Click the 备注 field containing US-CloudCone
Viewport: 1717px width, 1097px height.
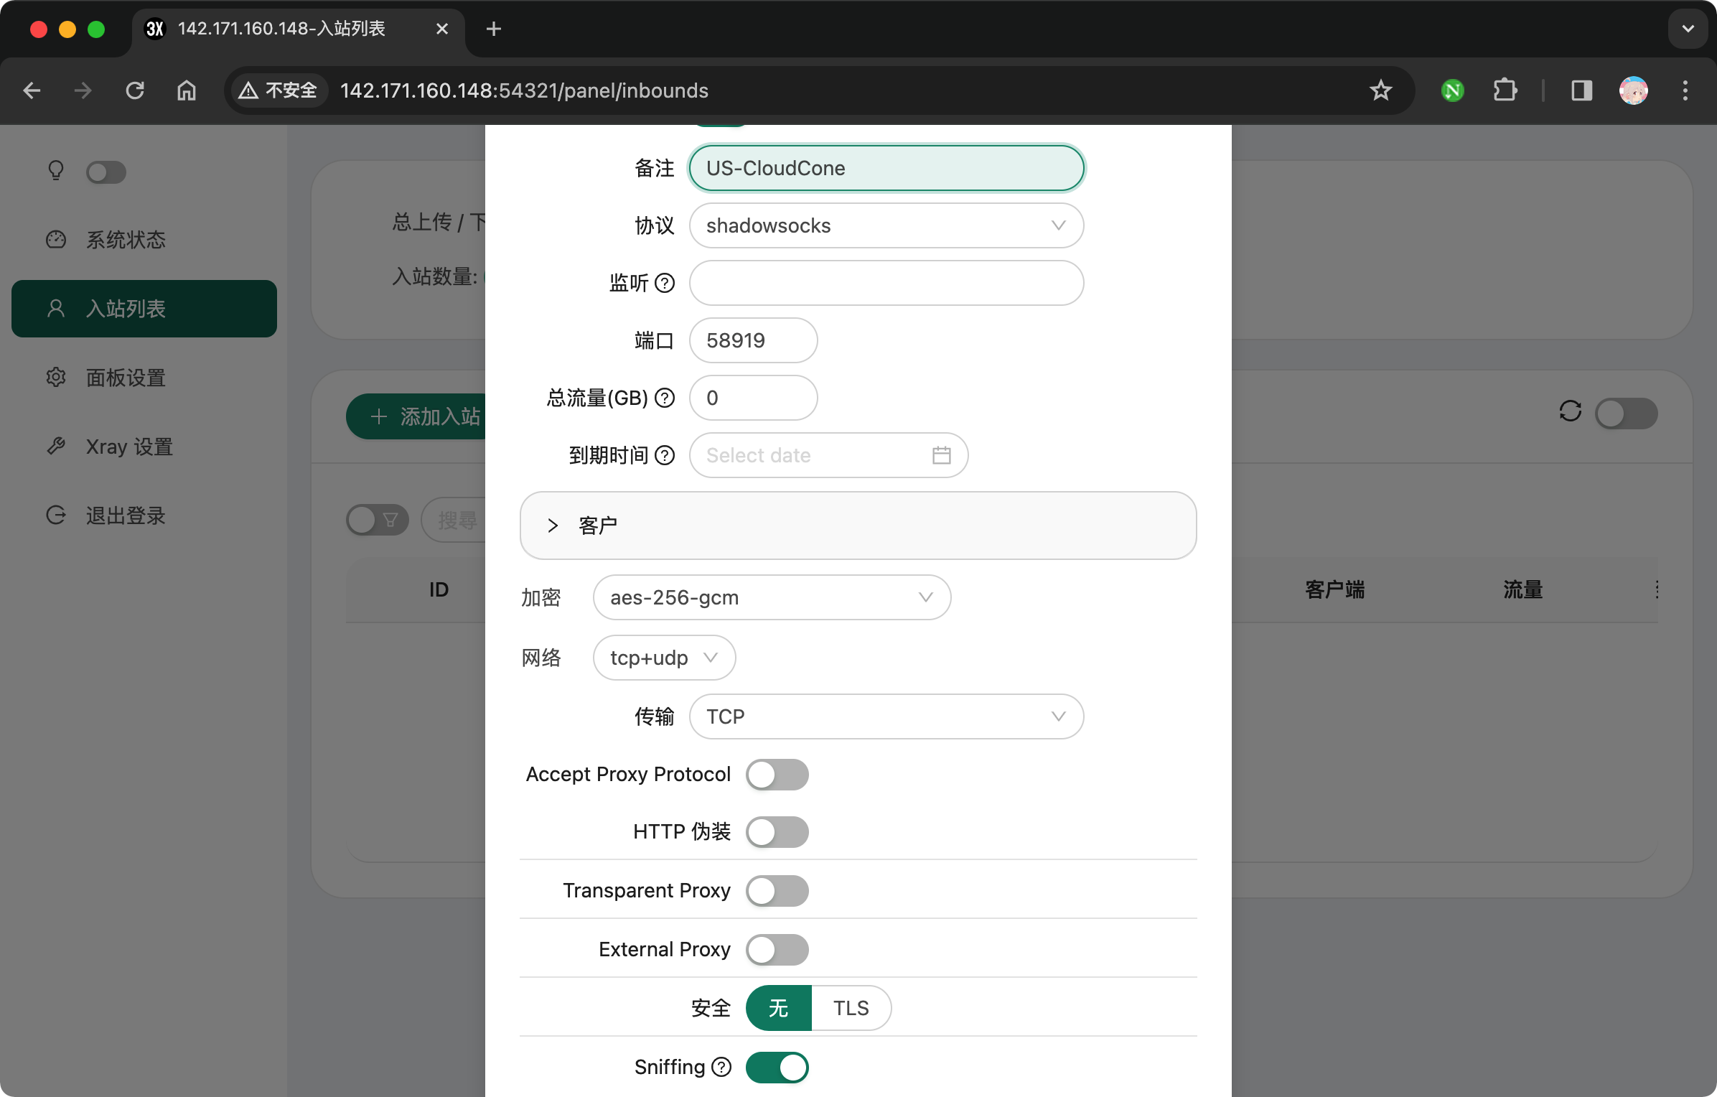click(886, 168)
